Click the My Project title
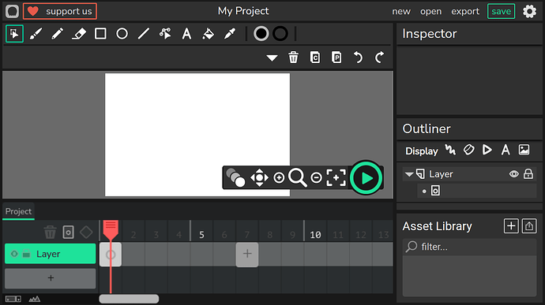 pos(243,11)
